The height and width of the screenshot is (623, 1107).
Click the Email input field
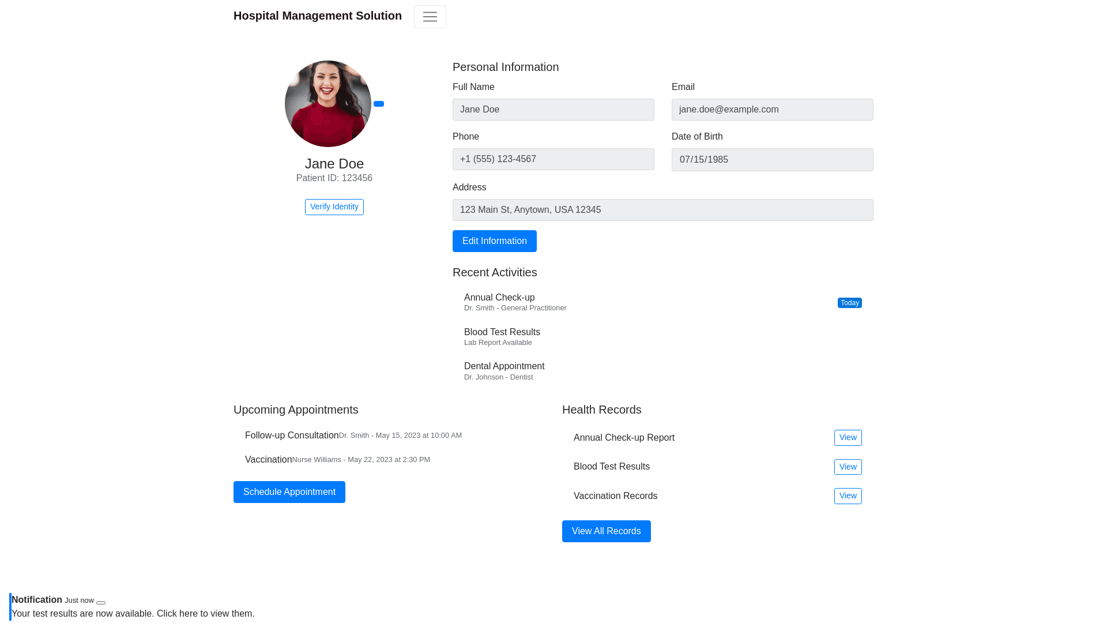tap(772, 110)
